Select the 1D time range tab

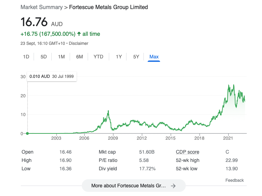[x=26, y=57]
